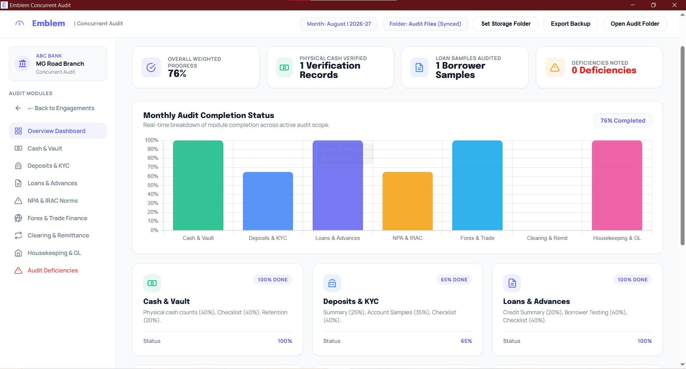Click the Overall Weighted Progress checkmark icon
Screen dimensions: 686x369
tap(151, 67)
